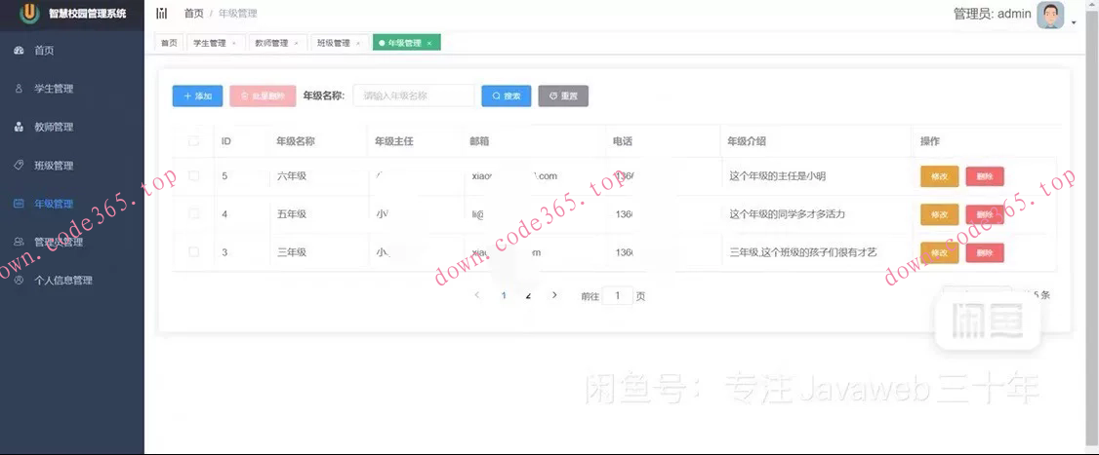The image size is (1099, 455).
Task: Click the 这个年级的同学多才多活力 description
Action: coord(787,214)
